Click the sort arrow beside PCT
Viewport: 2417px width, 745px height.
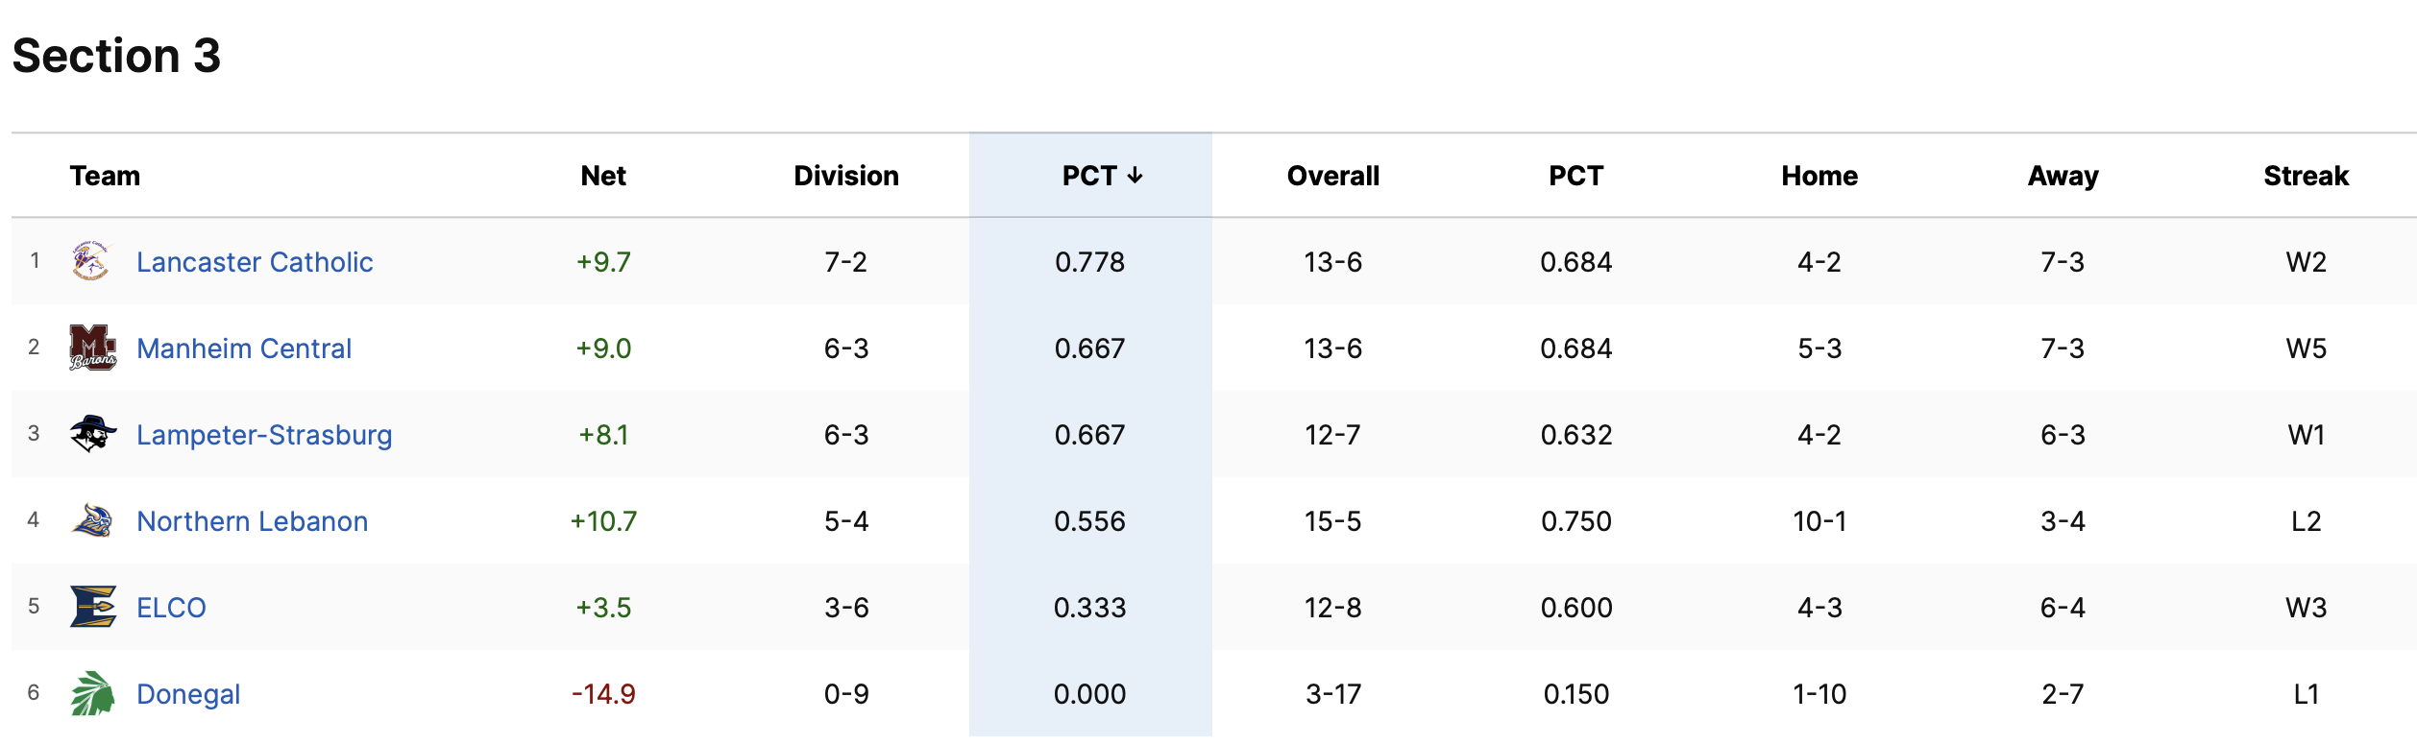(1135, 176)
